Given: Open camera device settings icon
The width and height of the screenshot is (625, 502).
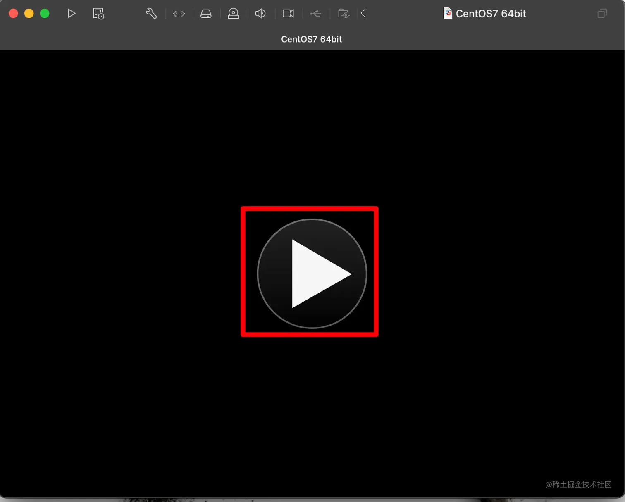Looking at the screenshot, I should 288,14.
